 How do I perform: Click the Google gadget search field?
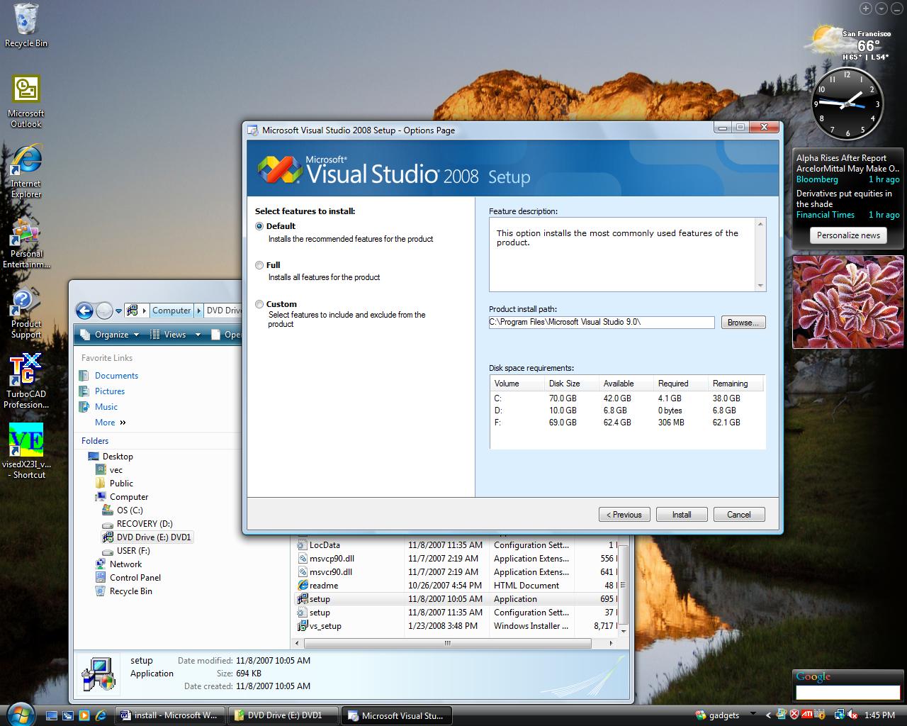point(847,693)
